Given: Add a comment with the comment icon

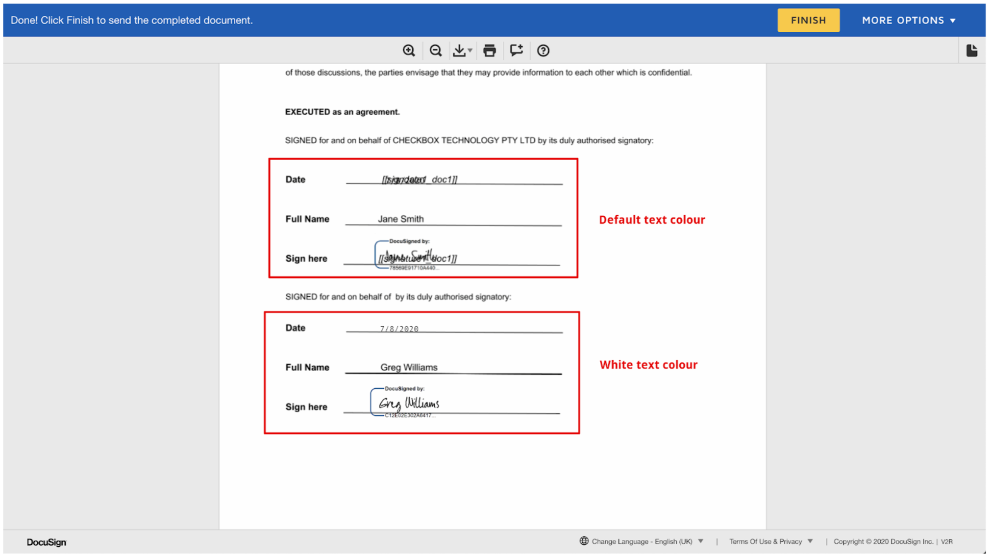Looking at the screenshot, I should pyautogui.click(x=516, y=51).
